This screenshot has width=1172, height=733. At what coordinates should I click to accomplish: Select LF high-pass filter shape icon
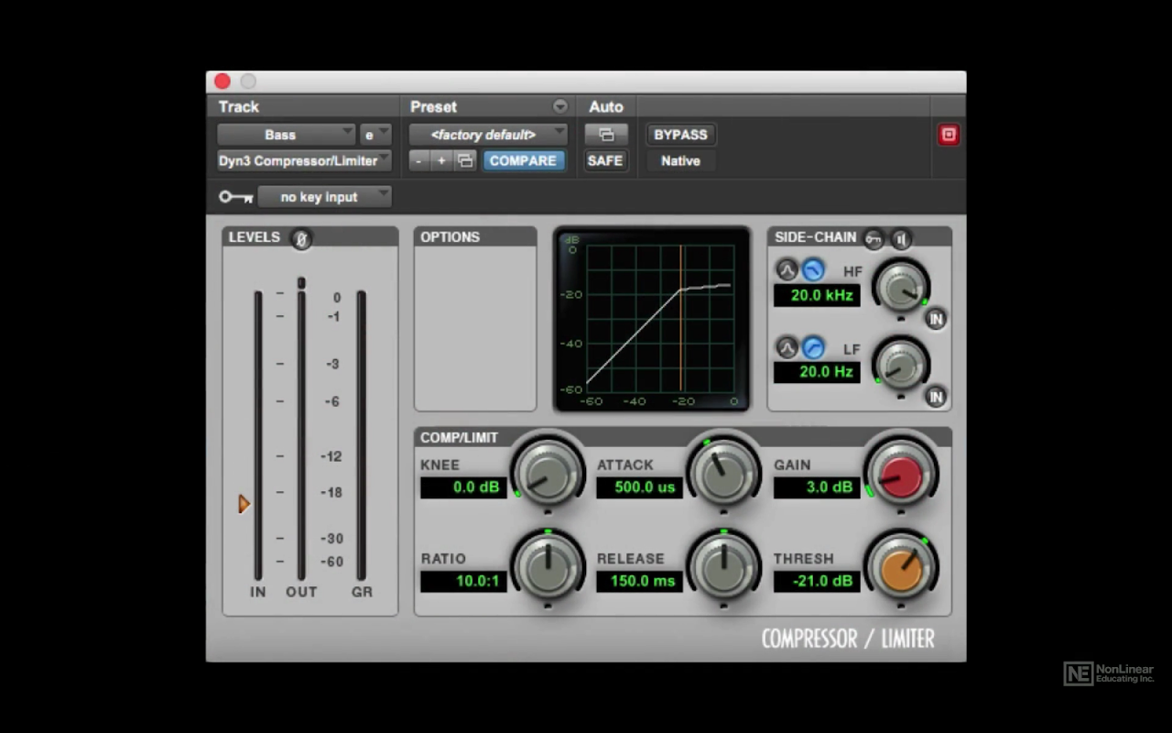(813, 348)
